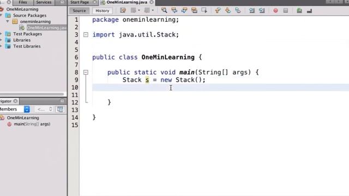The image size is (349, 196).
Task: Toggle the Navigator Javadoc window icon
Action: [x=60, y=109]
